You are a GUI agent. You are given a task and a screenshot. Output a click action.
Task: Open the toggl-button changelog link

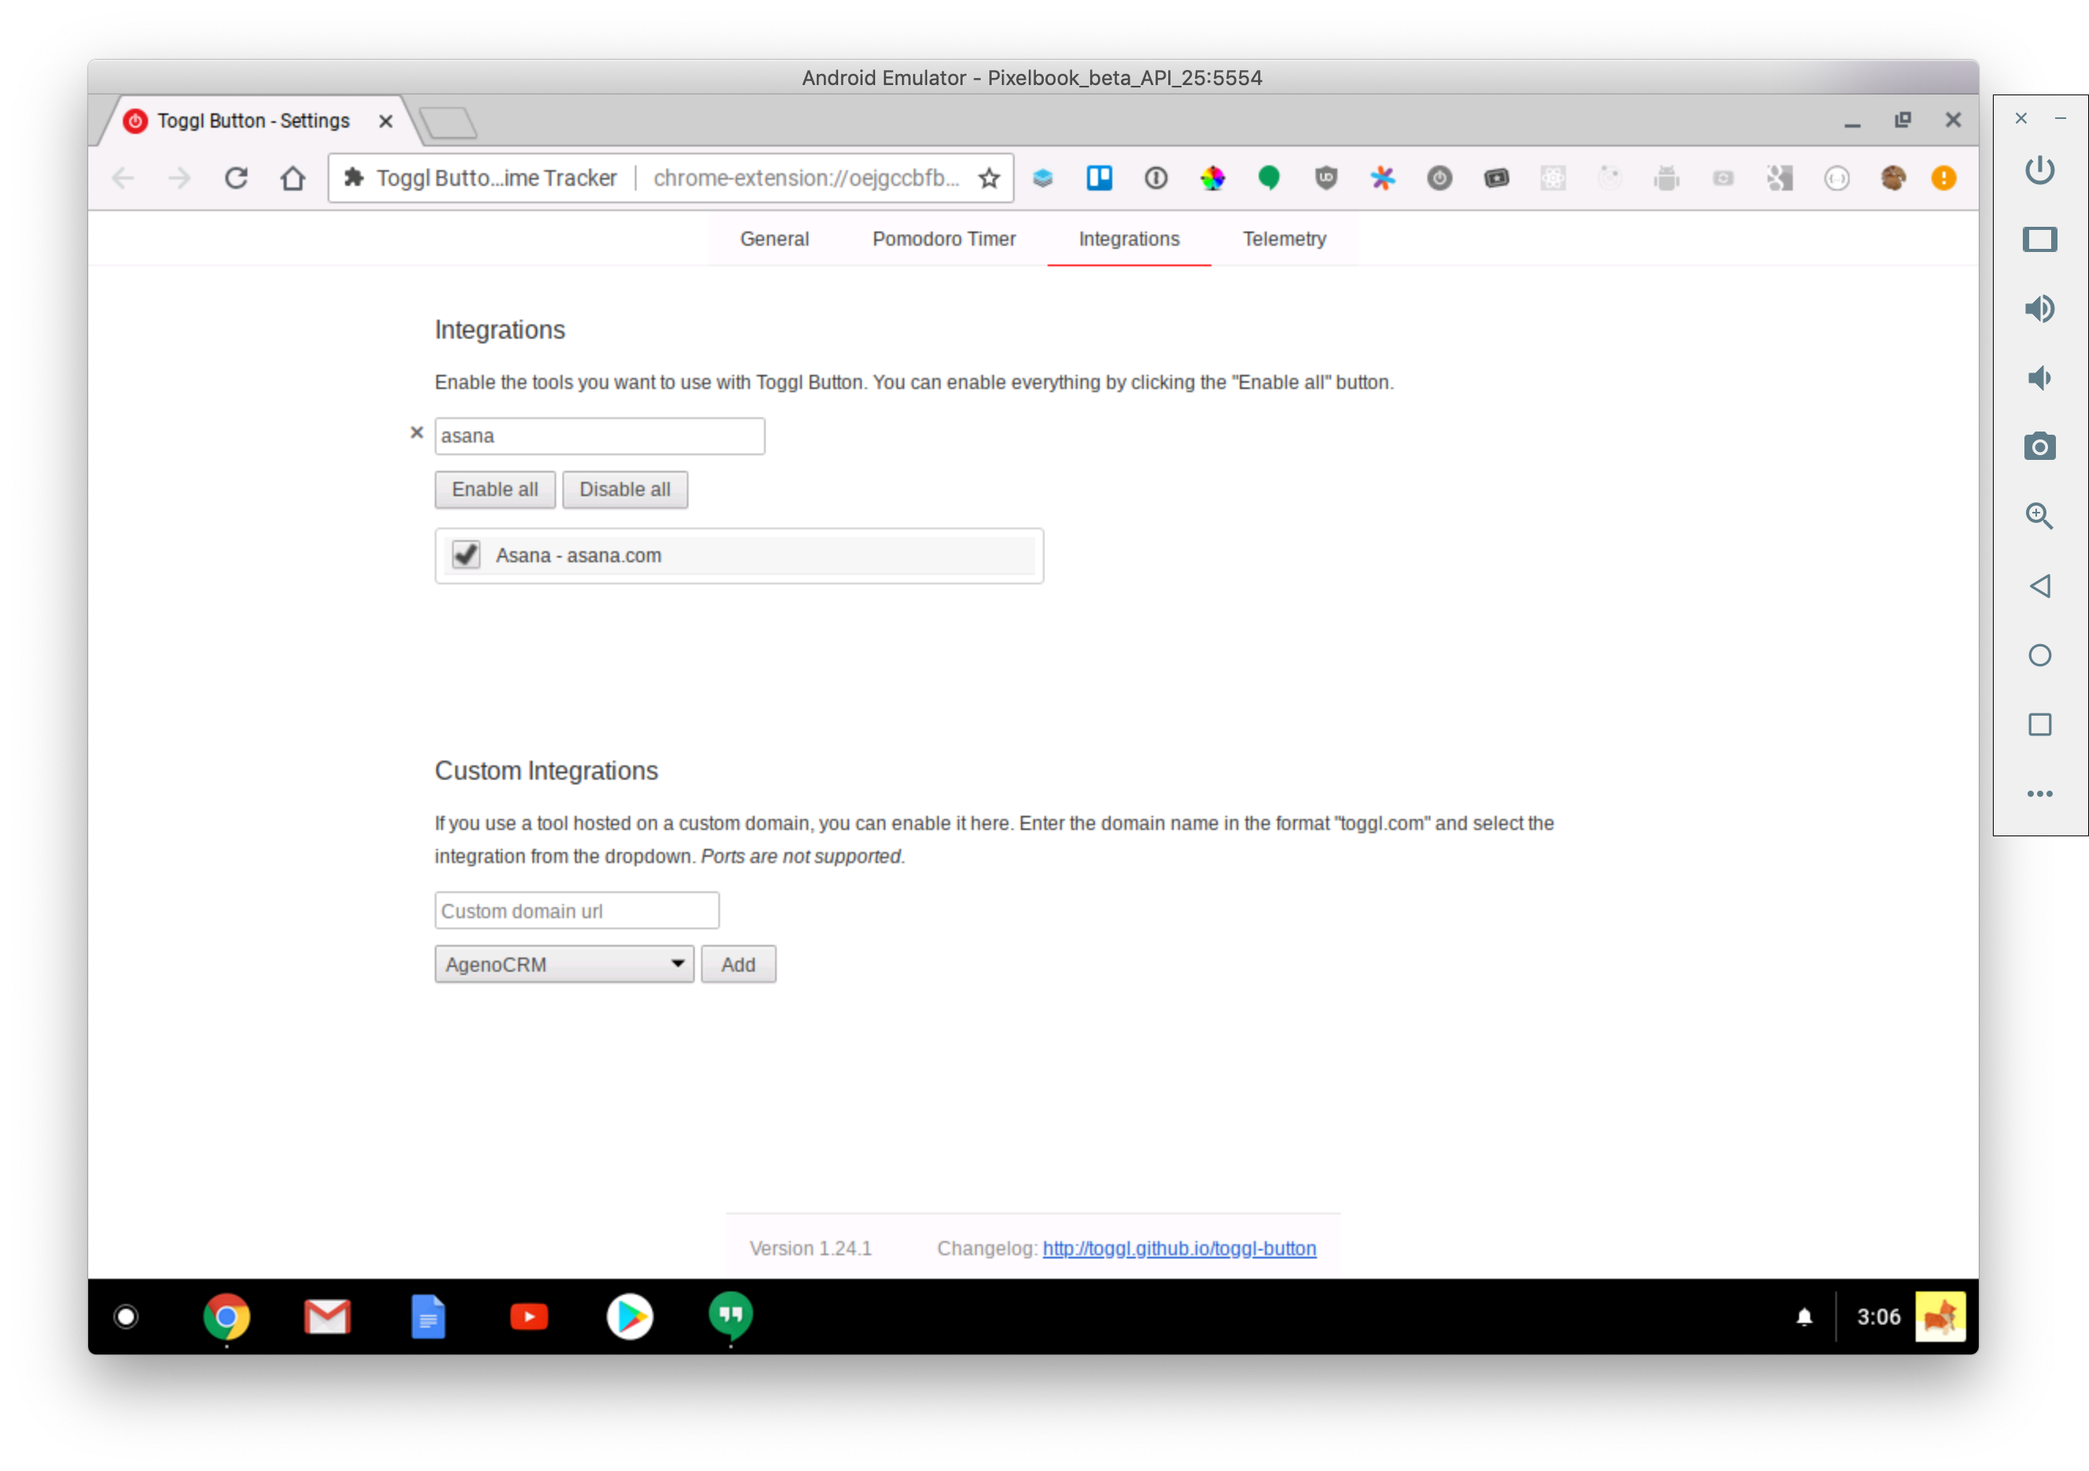pos(1179,1248)
